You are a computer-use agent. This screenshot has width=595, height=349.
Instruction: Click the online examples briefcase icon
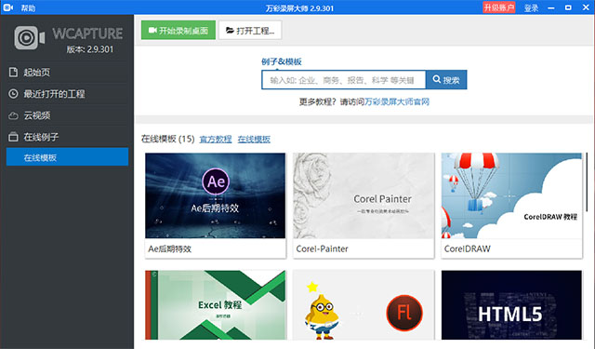[x=13, y=137]
